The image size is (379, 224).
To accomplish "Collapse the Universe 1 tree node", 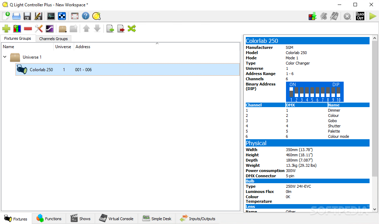I will click(x=5, y=57).
